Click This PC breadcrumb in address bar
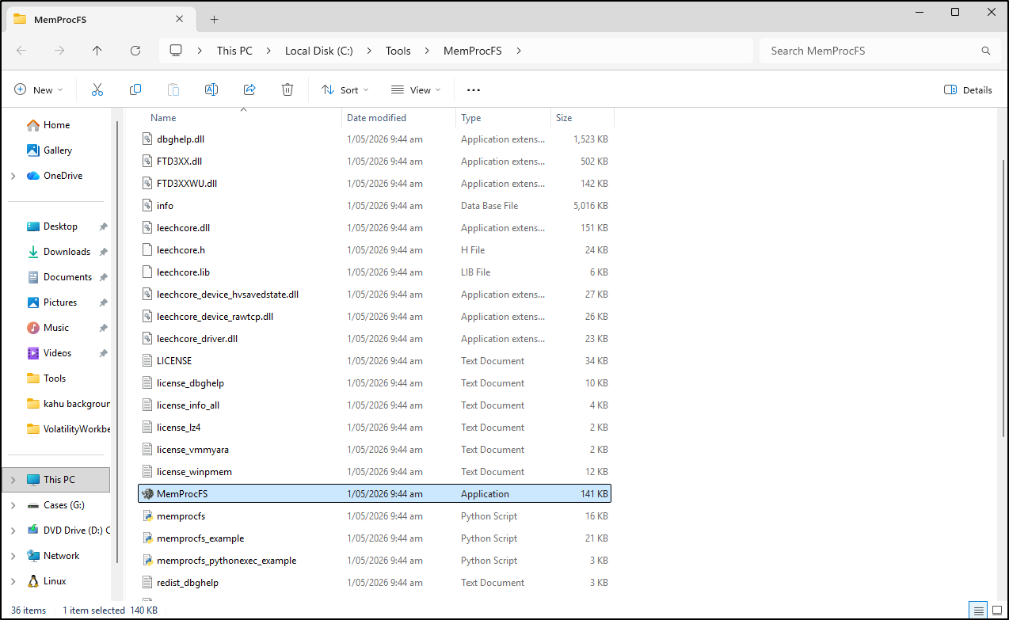This screenshot has width=1009, height=620. [x=234, y=51]
